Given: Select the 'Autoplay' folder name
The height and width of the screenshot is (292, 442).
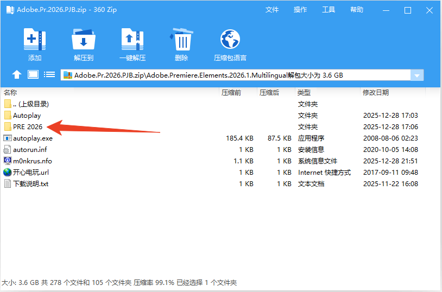Looking at the screenshot, I should (x=27, y=116).
